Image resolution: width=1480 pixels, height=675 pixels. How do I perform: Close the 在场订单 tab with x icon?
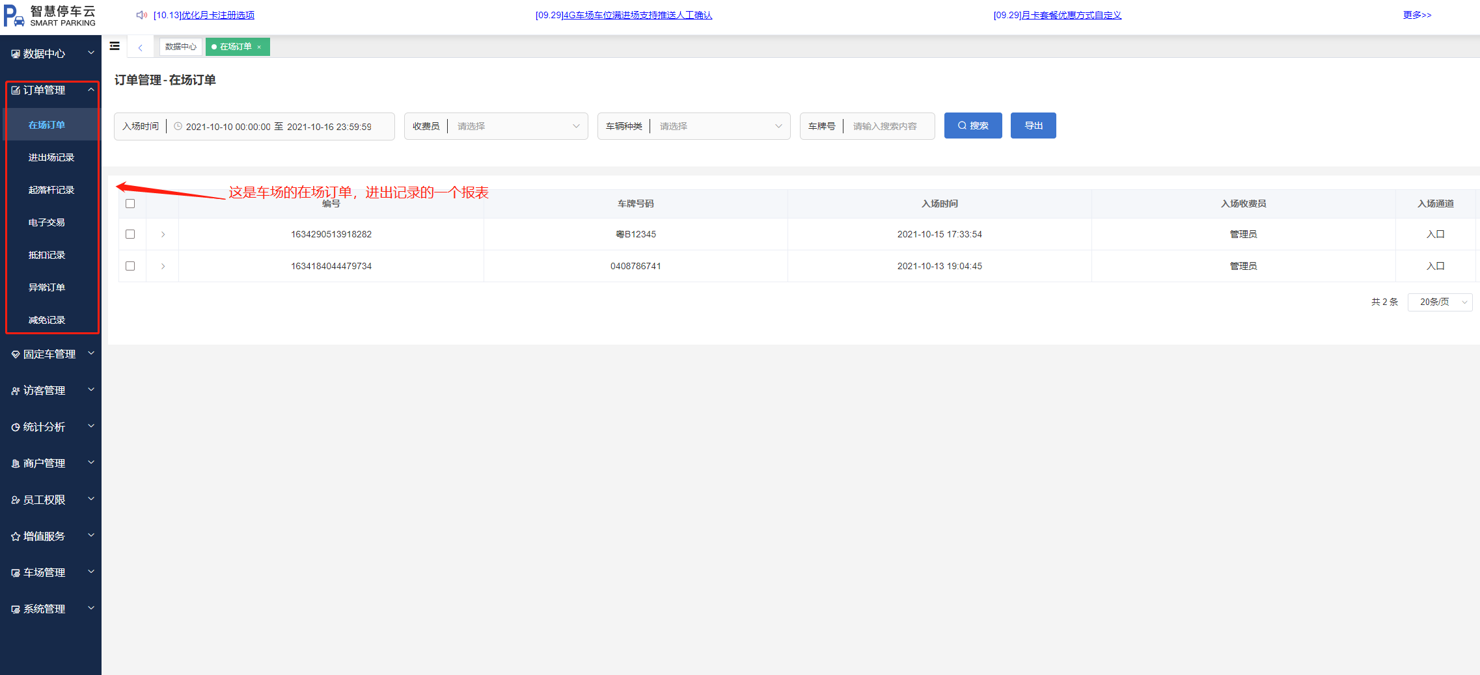click(259, 47)
